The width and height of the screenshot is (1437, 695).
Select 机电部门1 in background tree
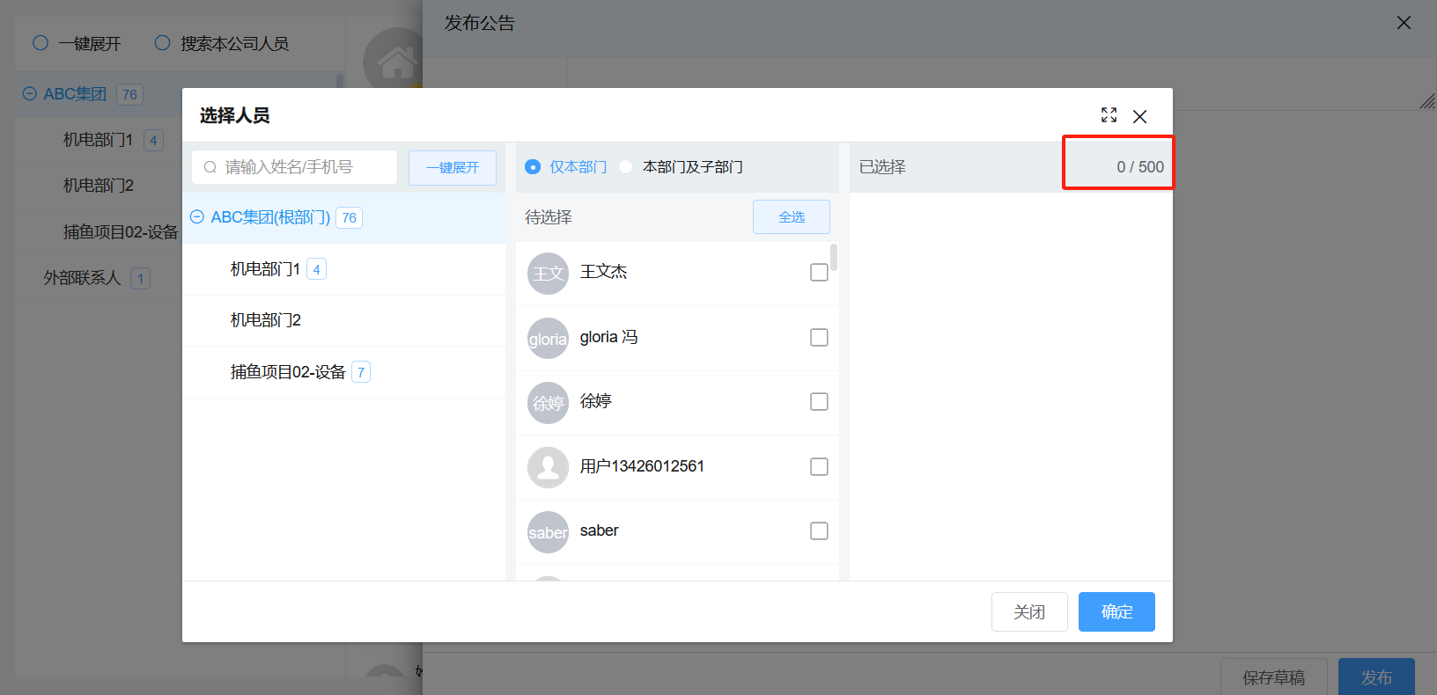point(98,140)
